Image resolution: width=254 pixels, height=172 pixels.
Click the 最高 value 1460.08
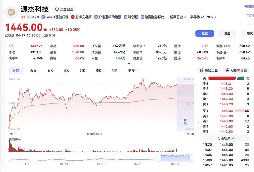[78, 46]
